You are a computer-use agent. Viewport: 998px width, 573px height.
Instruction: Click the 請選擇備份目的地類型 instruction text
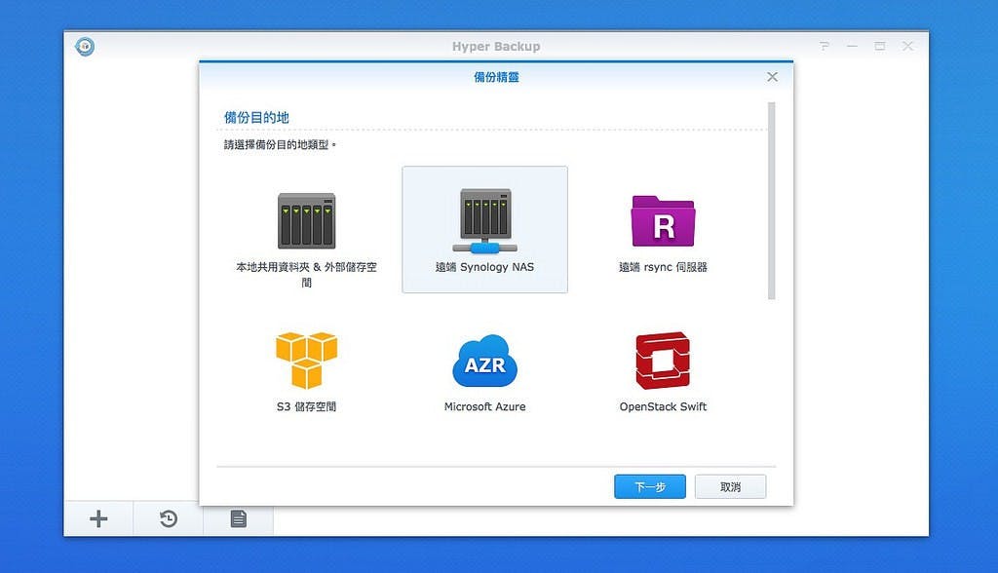point(280,145)
